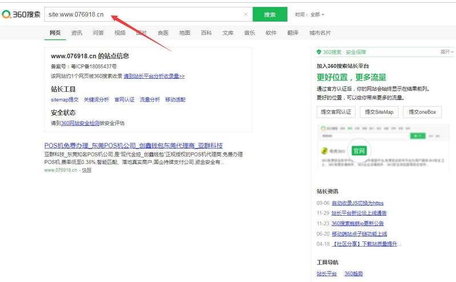The image size is (456, 282).
Task: Open the 移动适配 link
Action: click(175, 99)
